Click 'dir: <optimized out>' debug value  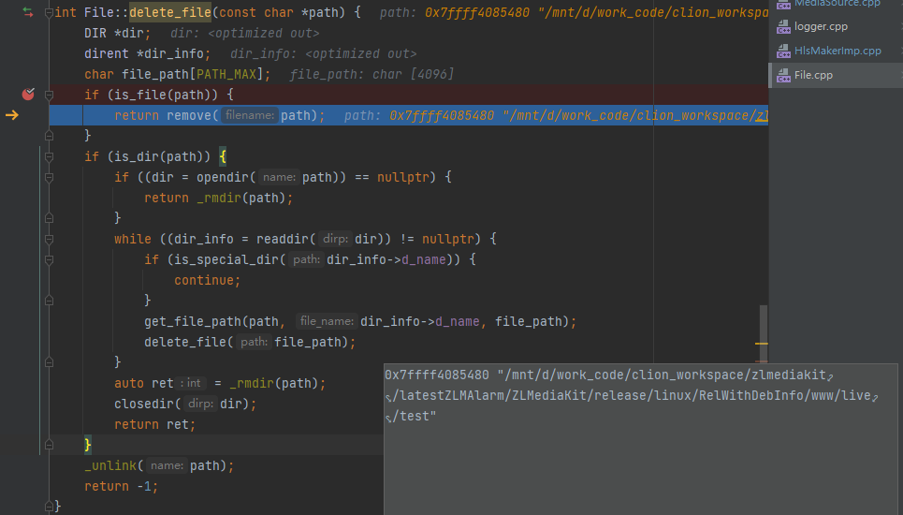click(245, 34)
